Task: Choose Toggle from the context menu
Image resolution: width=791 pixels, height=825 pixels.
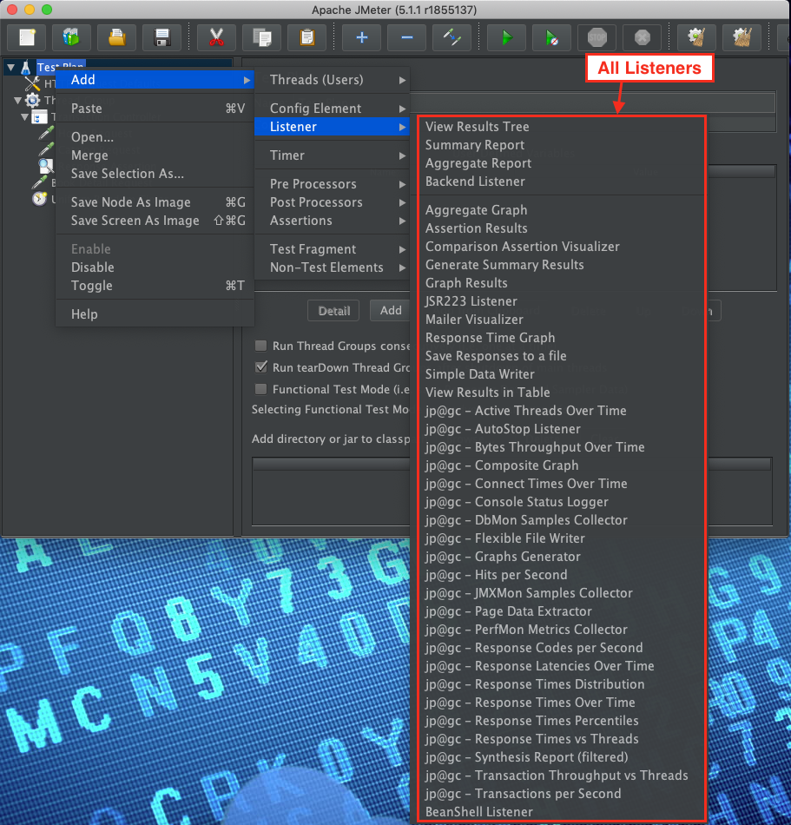Action: click(155, 286)
